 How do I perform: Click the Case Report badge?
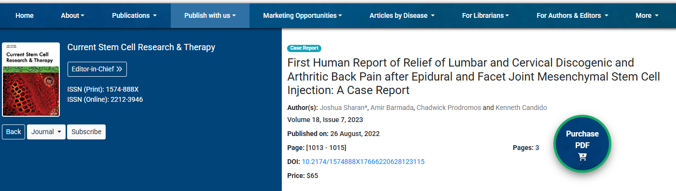point(304,48)
